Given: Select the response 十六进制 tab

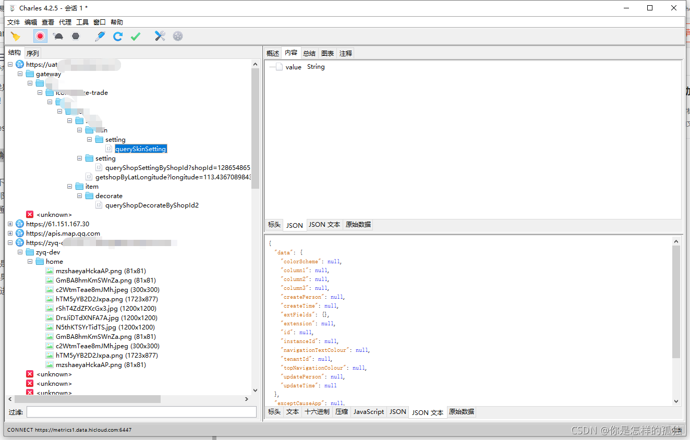Looking at the screenshot, I should [317, 412].
